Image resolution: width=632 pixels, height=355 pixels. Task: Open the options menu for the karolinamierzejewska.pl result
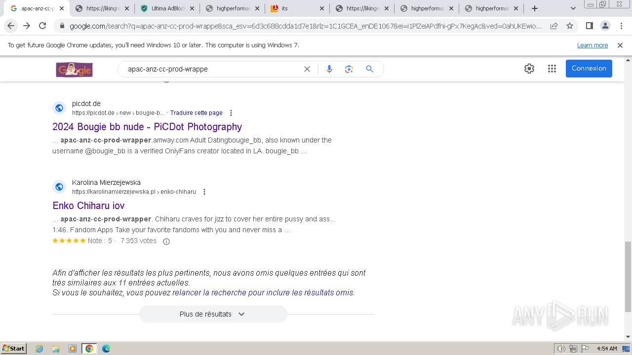204,192
